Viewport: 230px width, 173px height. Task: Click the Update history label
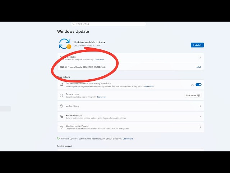click(73, 106)
